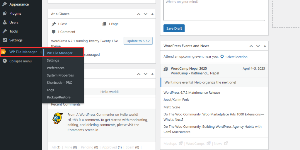
Task: Open Logs in the submenu
Action: pyautogui.click(x=50, y=90)
